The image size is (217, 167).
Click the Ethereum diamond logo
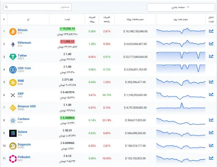(13, 44)
